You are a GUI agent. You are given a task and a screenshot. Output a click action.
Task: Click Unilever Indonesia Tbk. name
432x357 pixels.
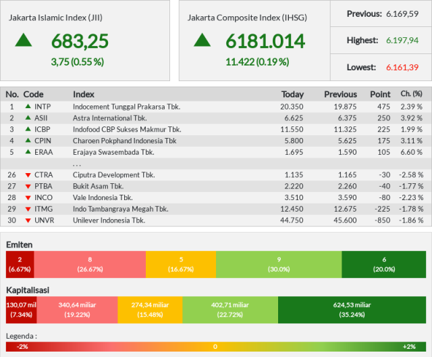pyautogui.click(x=109, y=220)
